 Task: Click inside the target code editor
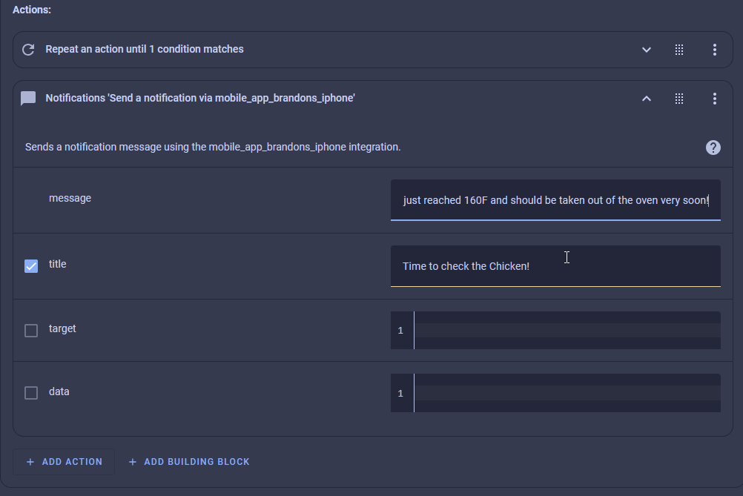tap(567, 330)
